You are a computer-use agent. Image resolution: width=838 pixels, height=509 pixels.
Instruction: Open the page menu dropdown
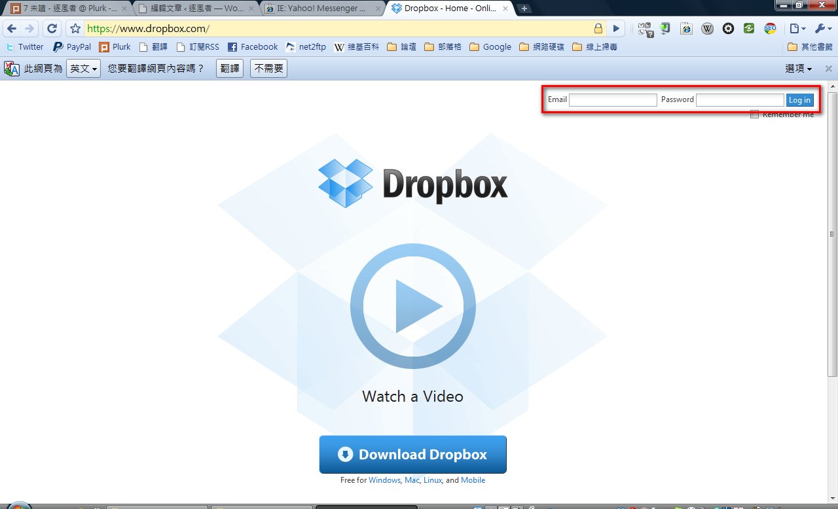tap(797, 29)
